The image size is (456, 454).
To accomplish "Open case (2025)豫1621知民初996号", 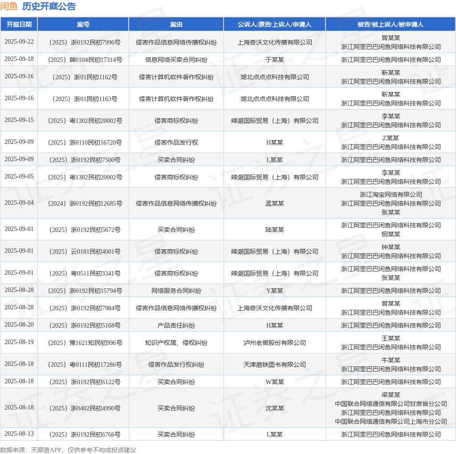I will point(83,343).
